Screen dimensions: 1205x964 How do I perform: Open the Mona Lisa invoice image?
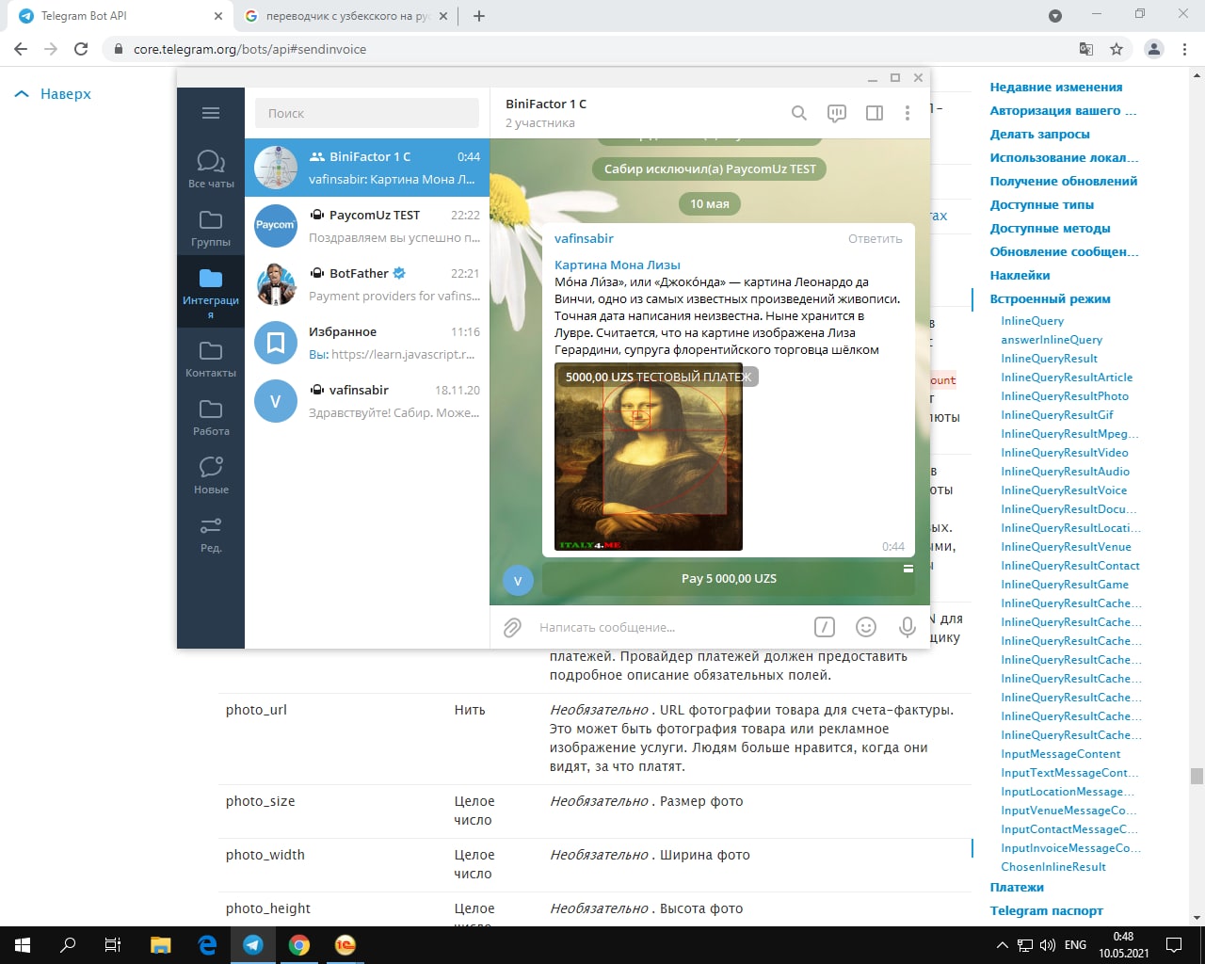click(x=649, y=457)
